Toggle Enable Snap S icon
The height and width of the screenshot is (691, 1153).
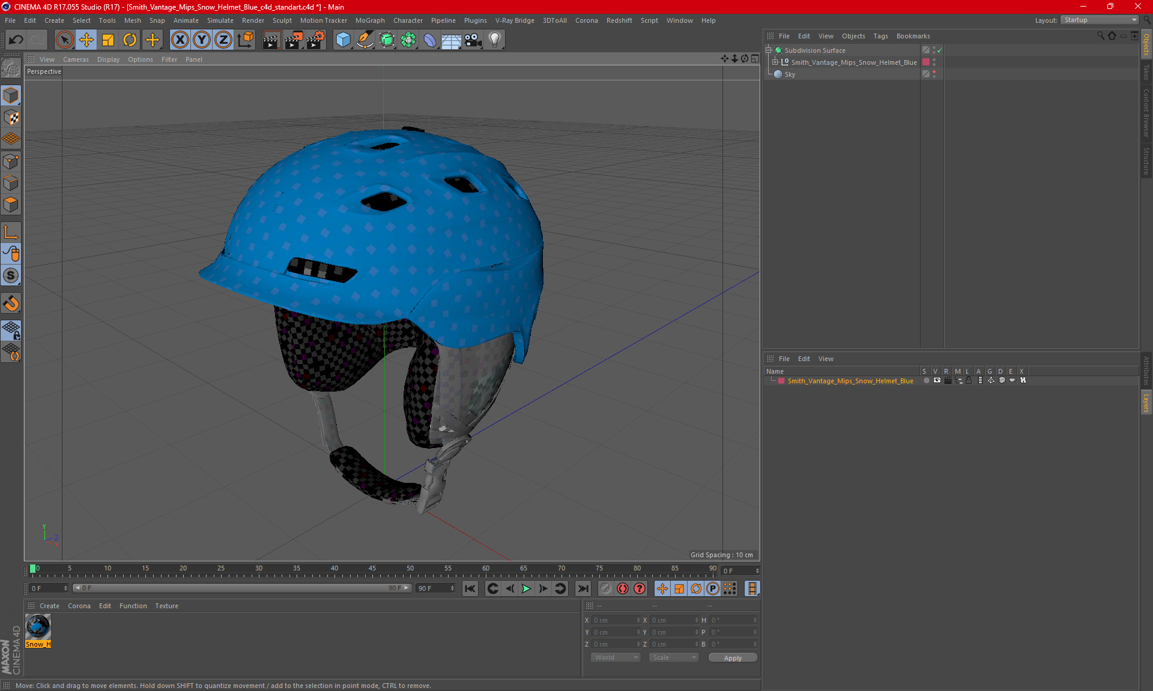pyautogui.click(x=11, y=275)
